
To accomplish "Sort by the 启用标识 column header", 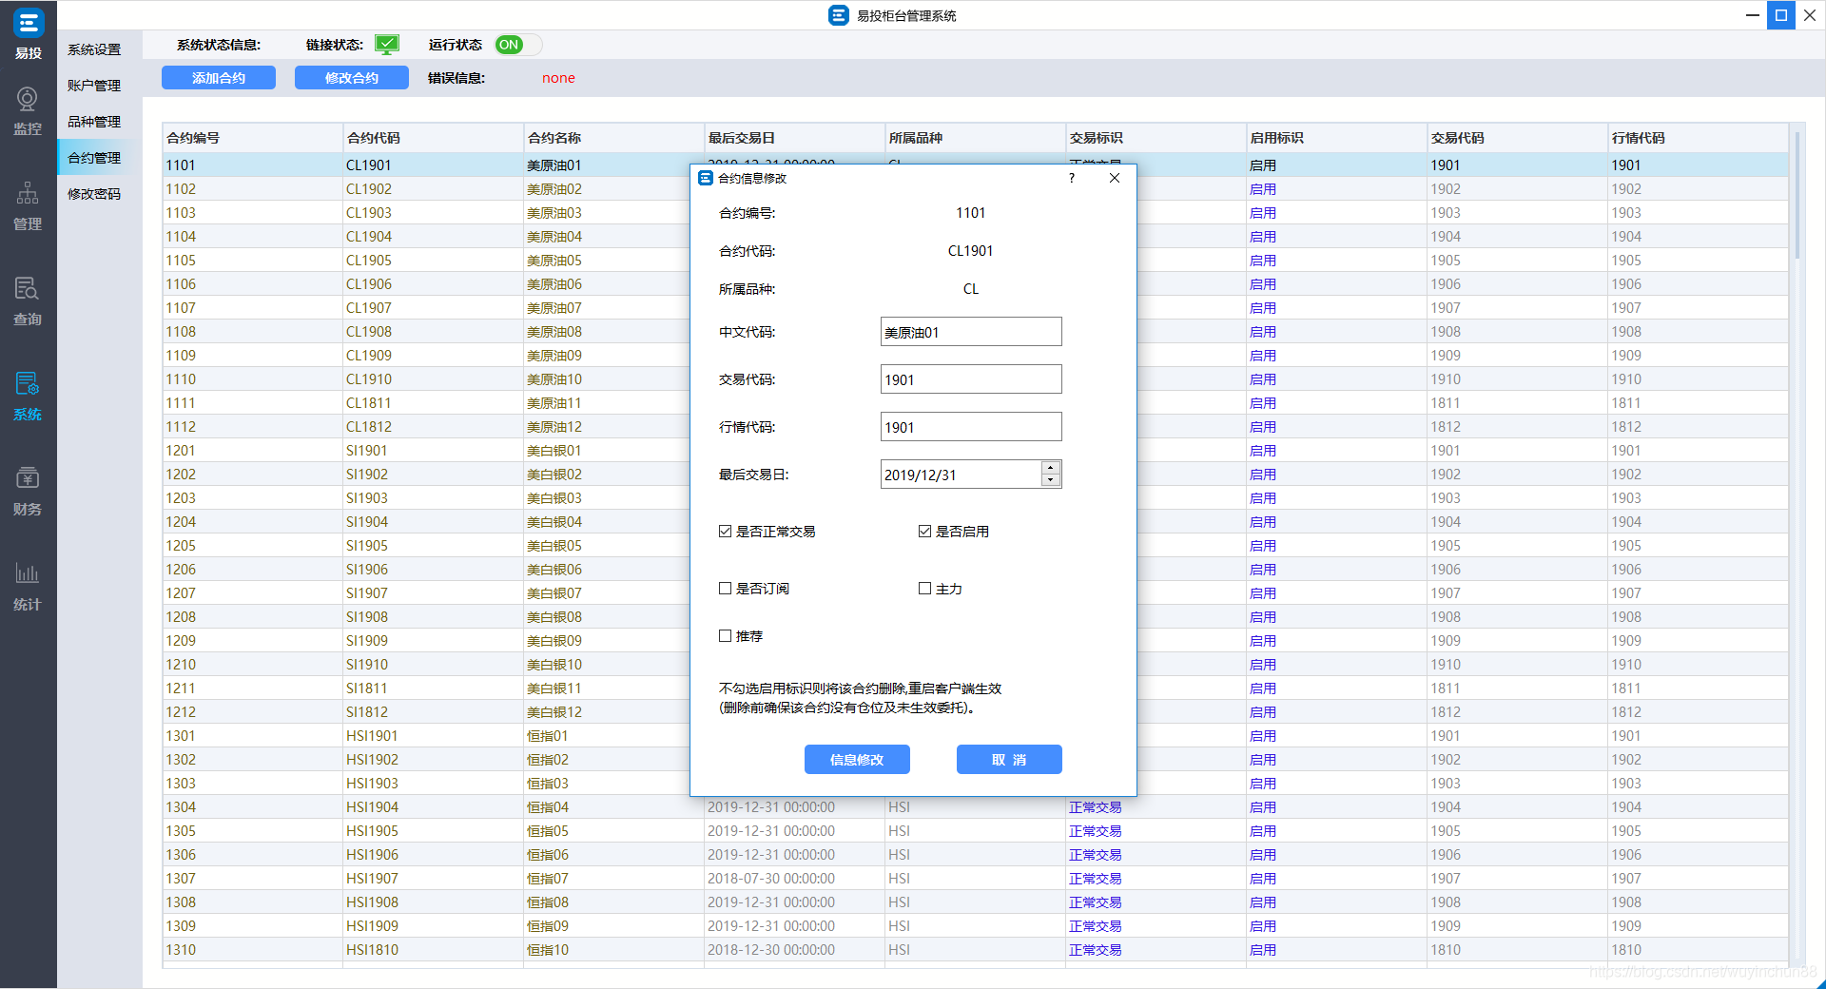I will pos(1336,138).
